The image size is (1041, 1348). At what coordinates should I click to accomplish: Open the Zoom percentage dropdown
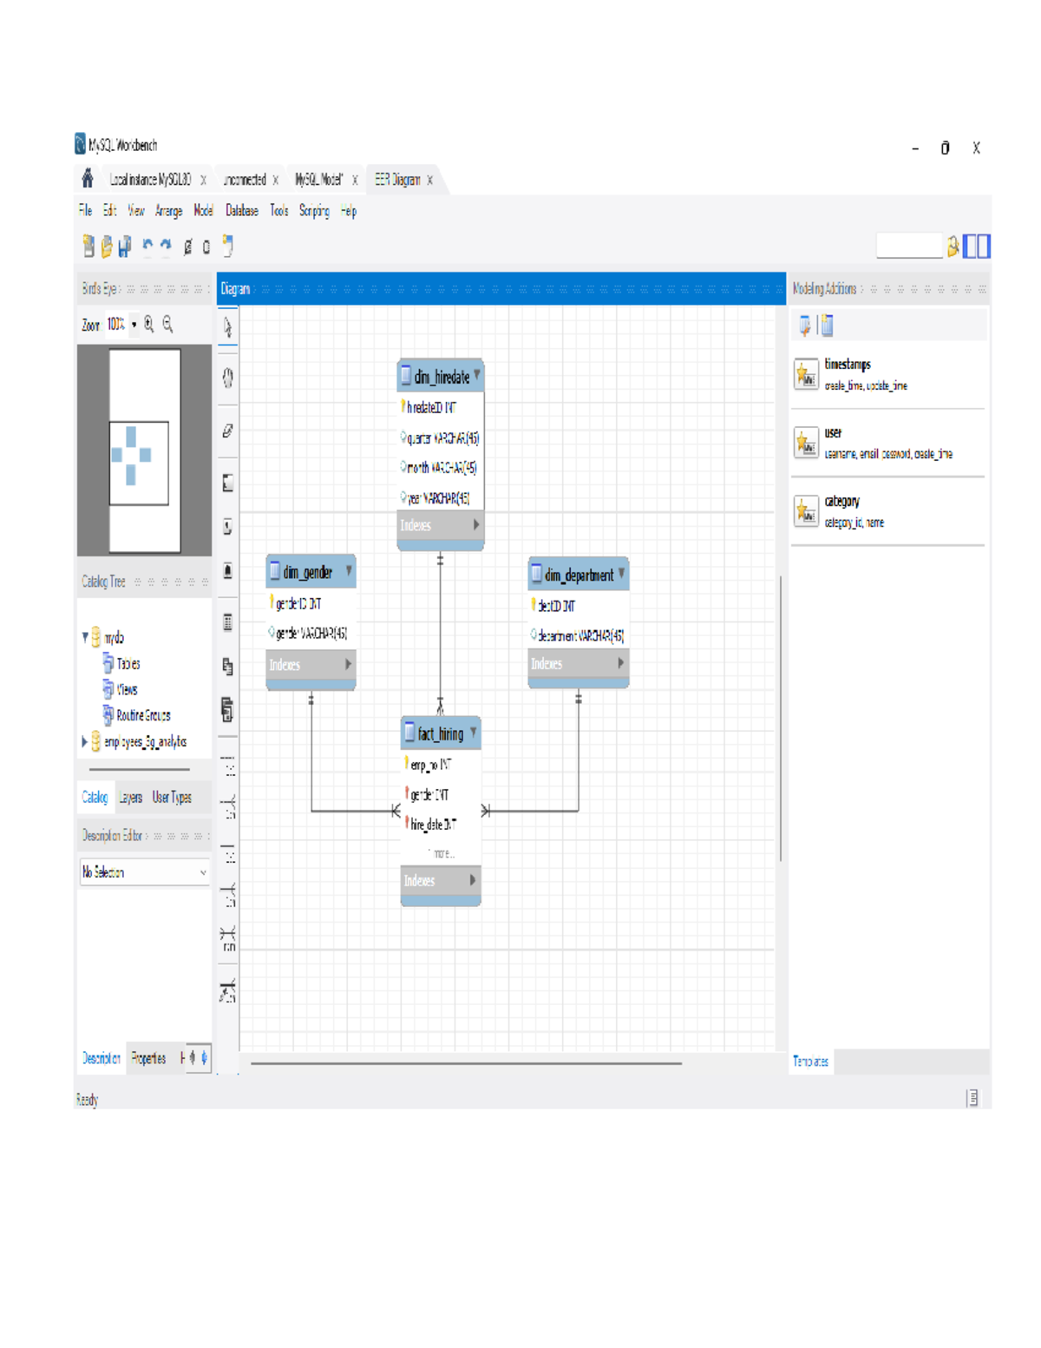(134, 325)
